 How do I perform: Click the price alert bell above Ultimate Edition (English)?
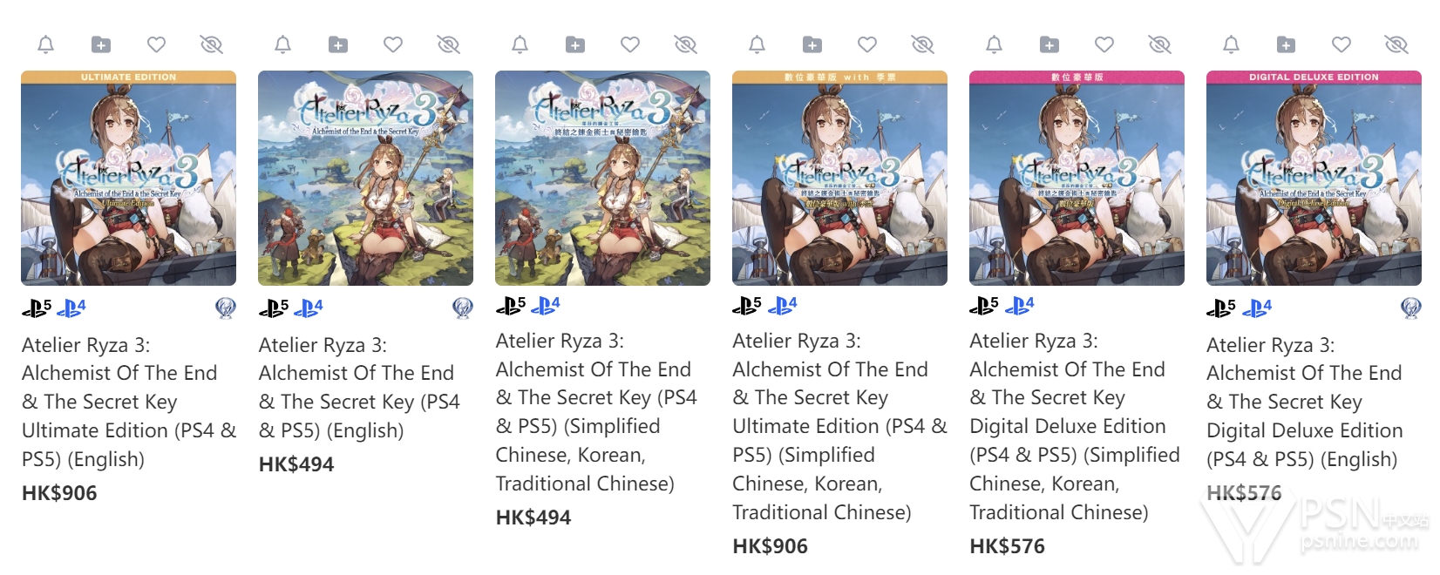point(46,44)
